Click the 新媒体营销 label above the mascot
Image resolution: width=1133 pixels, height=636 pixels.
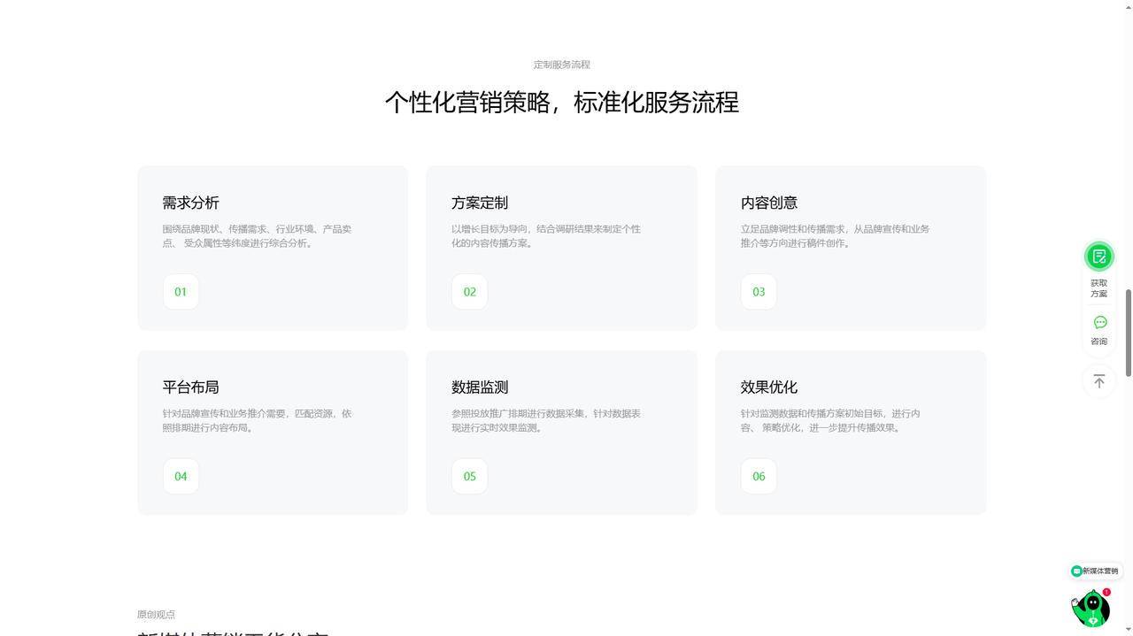pyautogui.click(x=1095, y=571)
